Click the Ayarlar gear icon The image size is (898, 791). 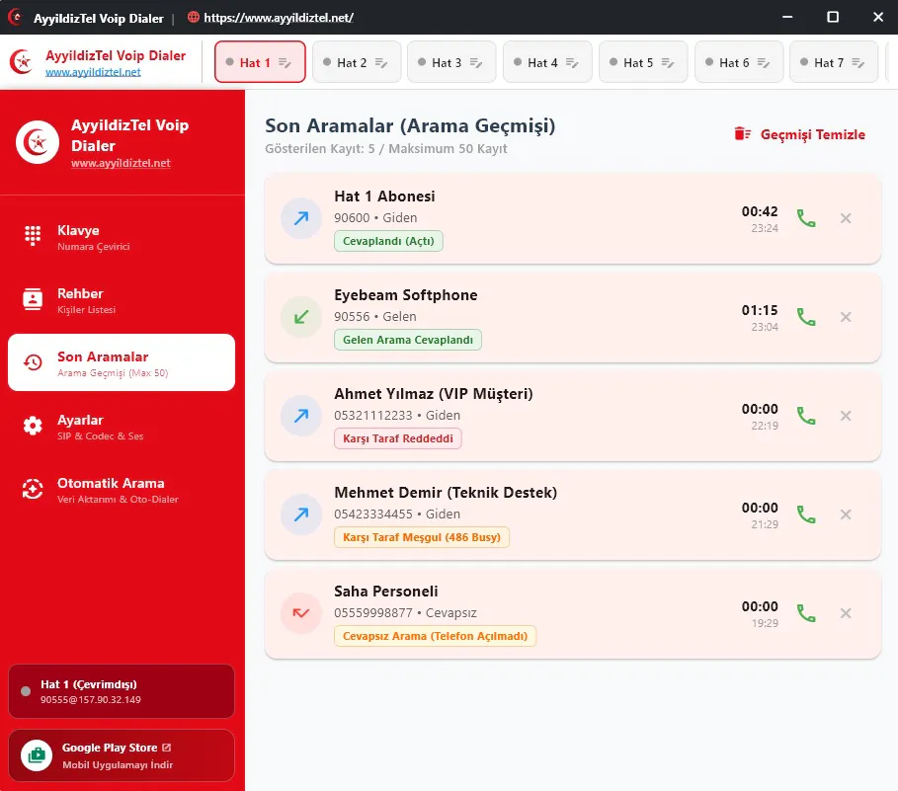[x=33, y=426]
